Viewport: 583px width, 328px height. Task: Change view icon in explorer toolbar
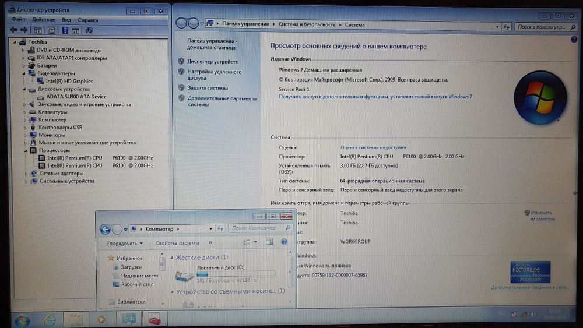pos(247,242)
